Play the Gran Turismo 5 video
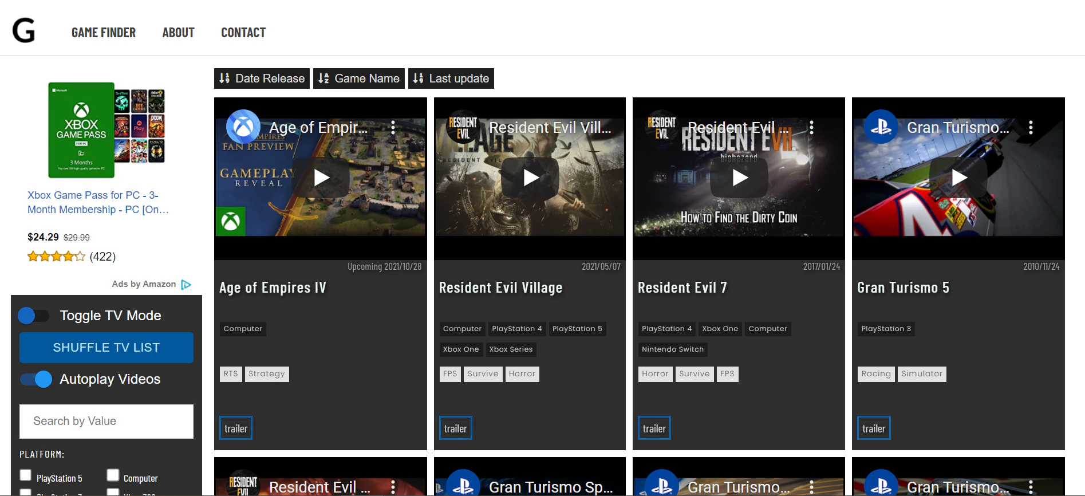Viewport: 1085px width, 496px height. coord(958,178)
